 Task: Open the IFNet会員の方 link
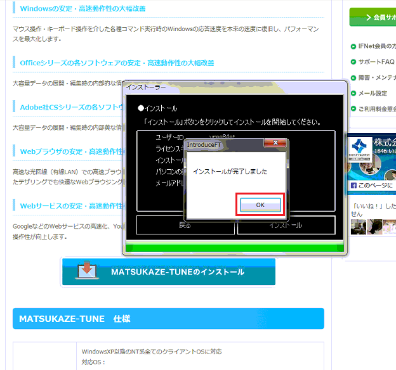click(x=376, y=46)
